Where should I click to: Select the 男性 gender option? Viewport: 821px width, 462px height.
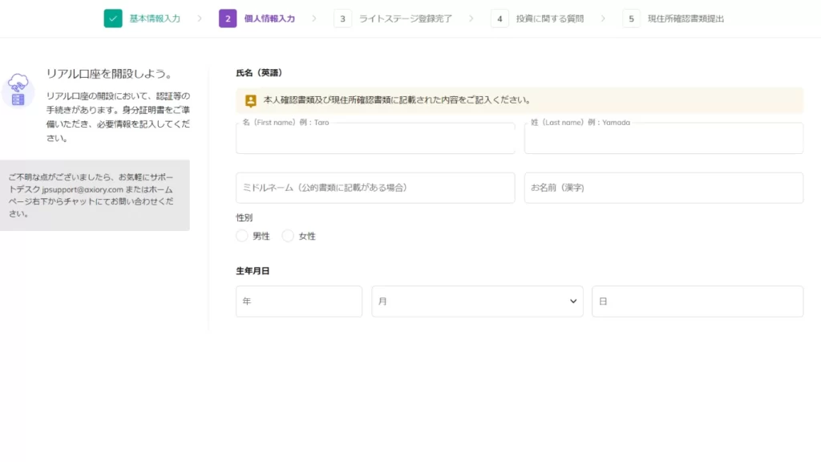click(x=241, y=236)
